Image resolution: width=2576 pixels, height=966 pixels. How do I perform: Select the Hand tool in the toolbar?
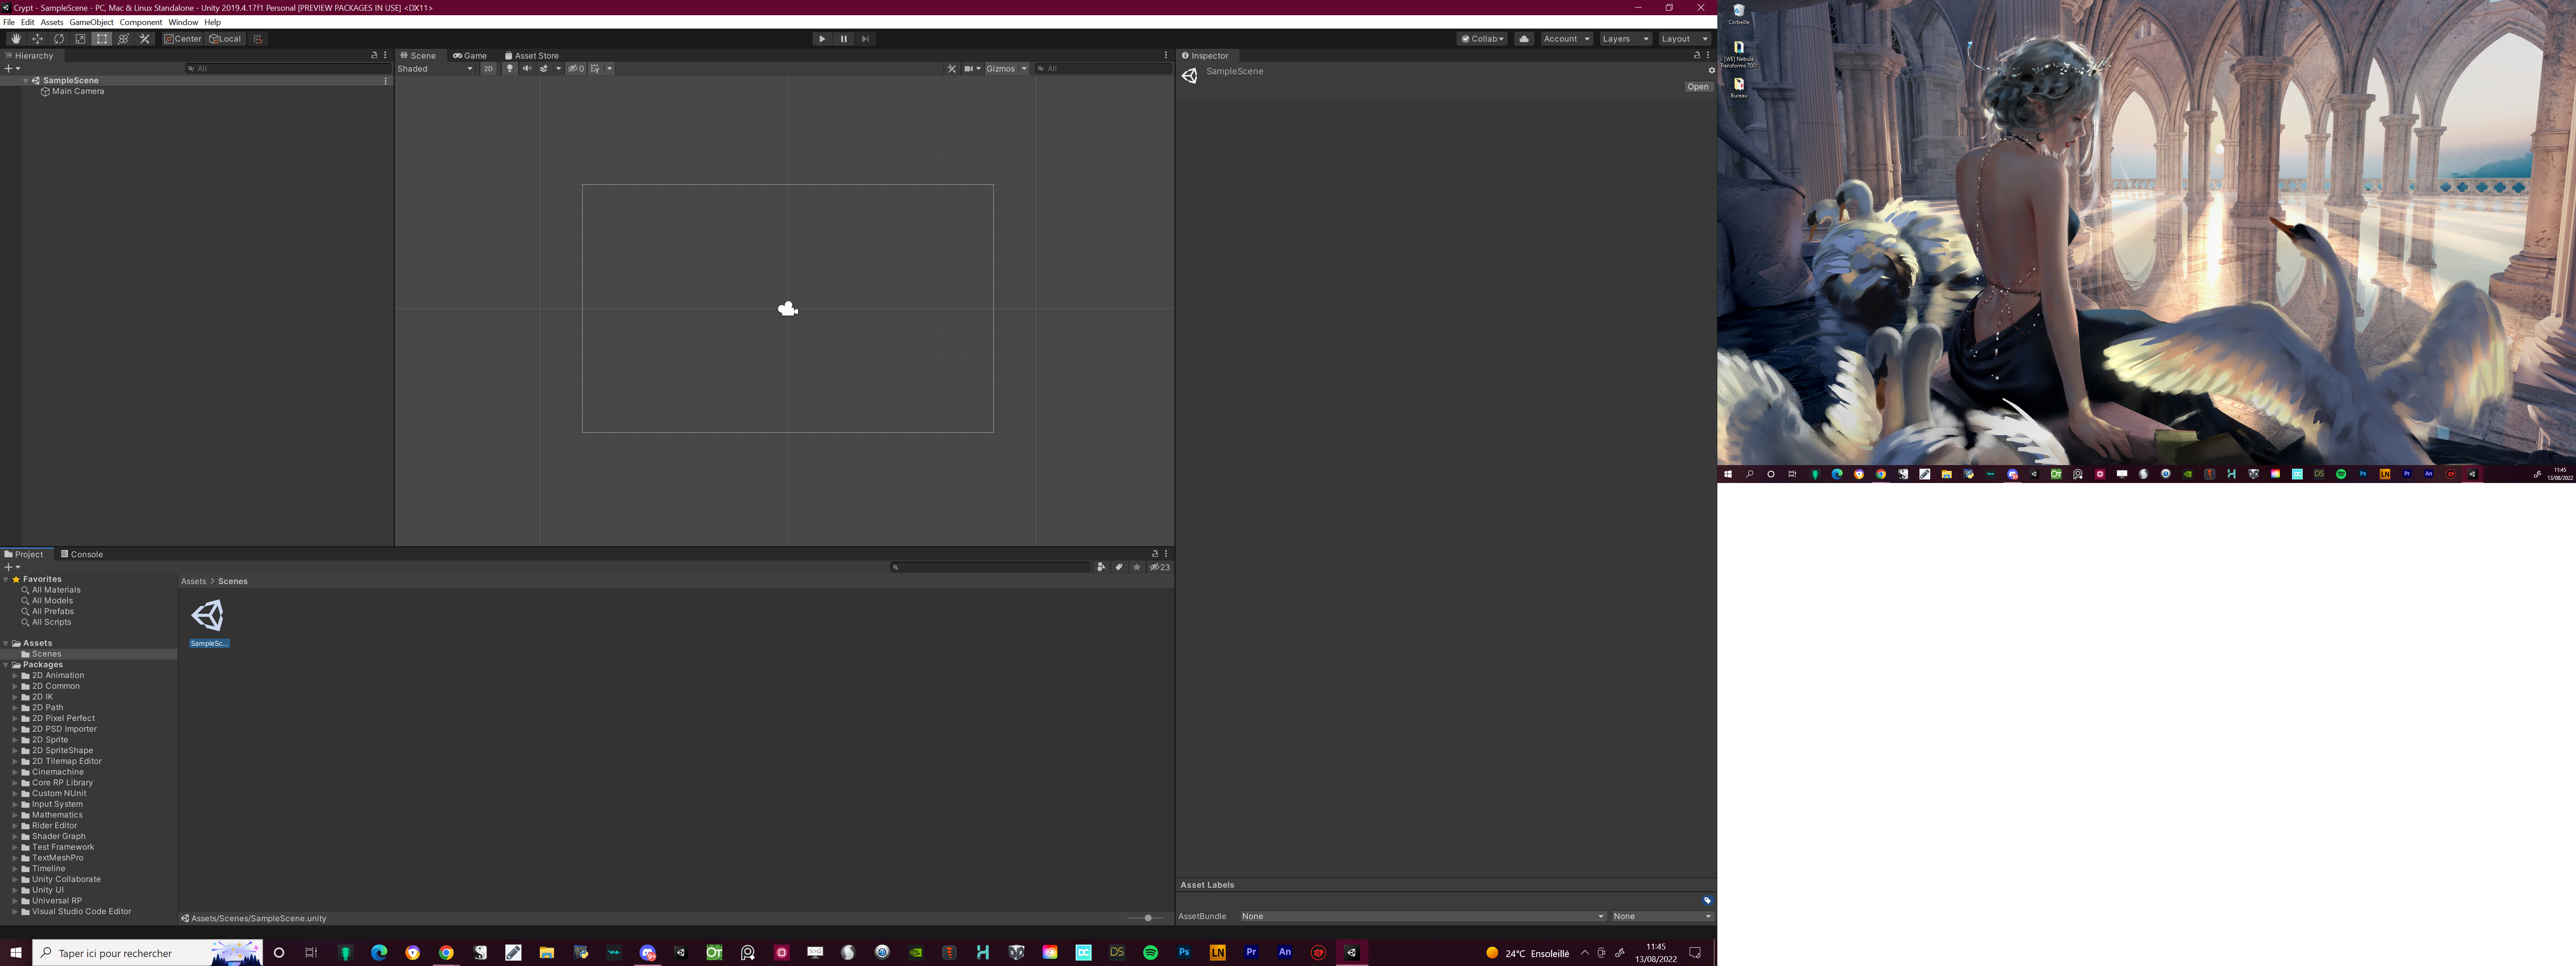click(15, 38)
